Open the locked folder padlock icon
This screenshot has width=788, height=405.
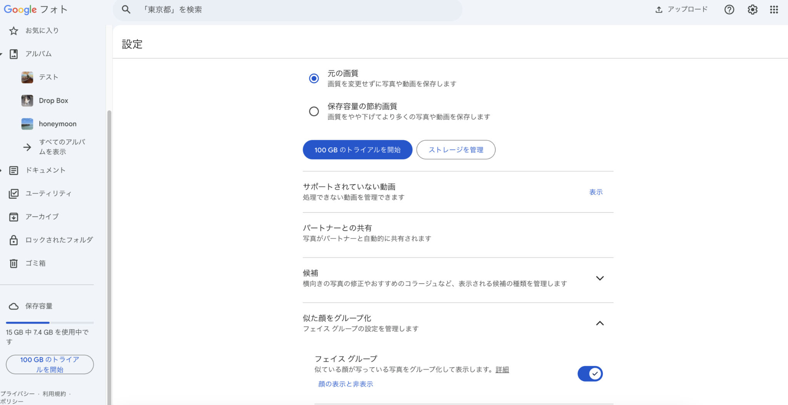(13, 240)
